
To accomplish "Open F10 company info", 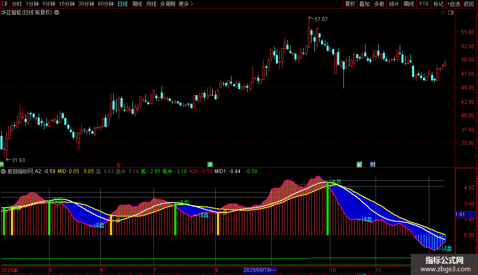I will (x=424, y=4).
